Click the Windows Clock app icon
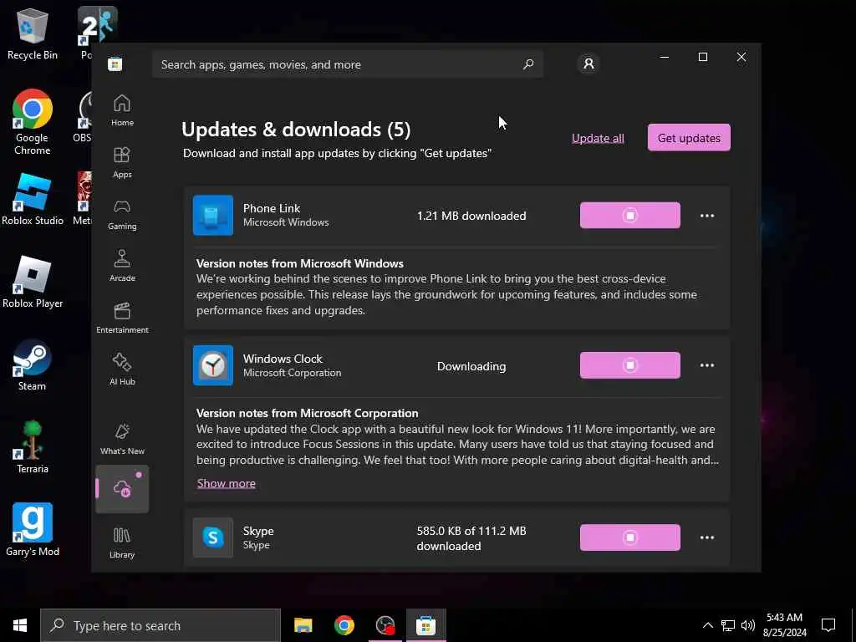856x642 pixels. click(213, 365)
